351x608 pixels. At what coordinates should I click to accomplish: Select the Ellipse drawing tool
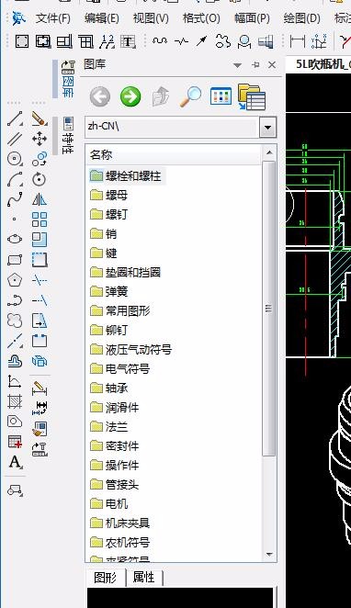tap(15, 239)
